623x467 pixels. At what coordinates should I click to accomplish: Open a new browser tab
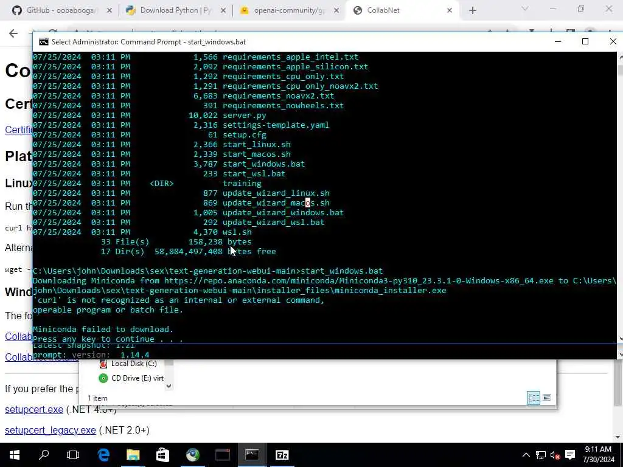pyautogui.click(x=472, y=11)
